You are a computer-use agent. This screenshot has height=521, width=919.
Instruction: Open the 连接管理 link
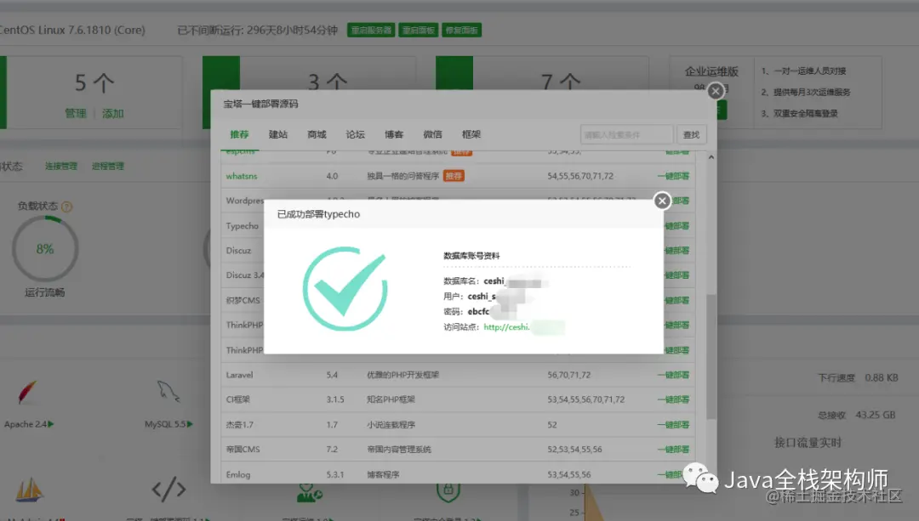[x=61, y=167]
